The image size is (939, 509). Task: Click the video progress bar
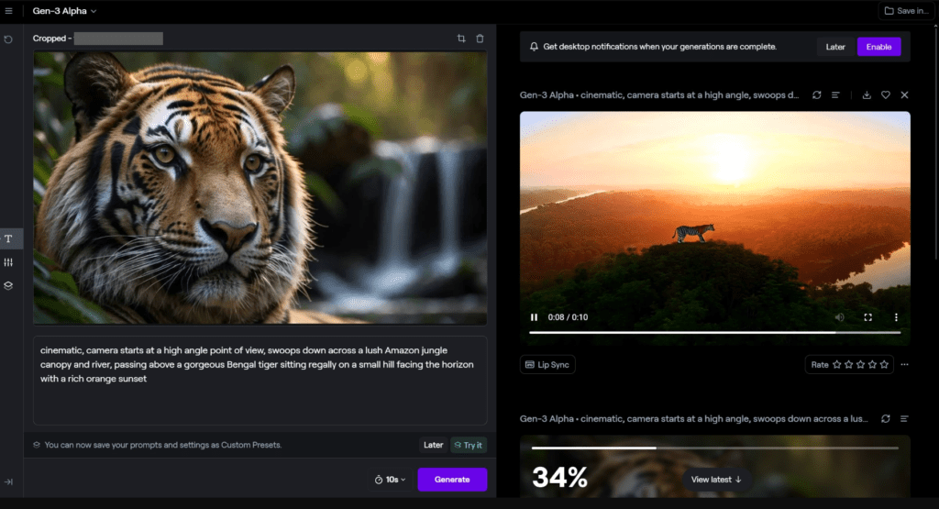click(715, 332)
